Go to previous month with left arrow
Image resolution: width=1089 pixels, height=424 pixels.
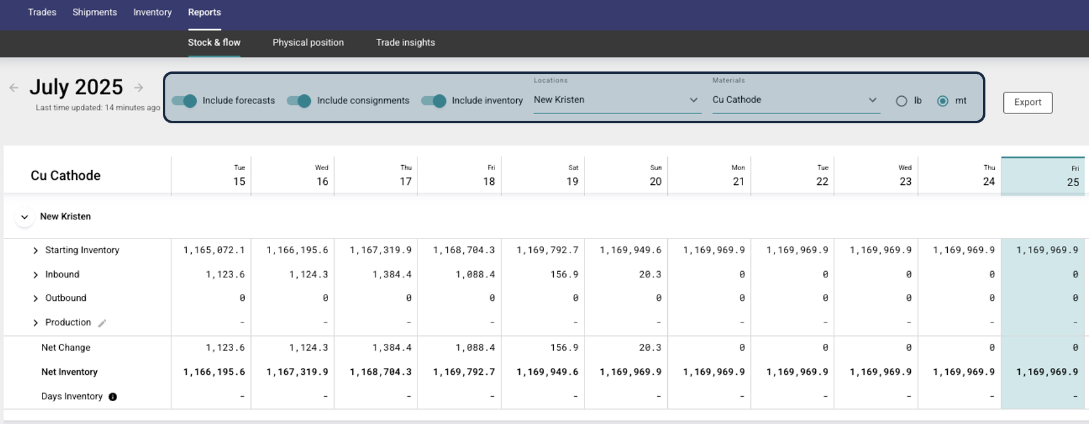tap(14, 88)
